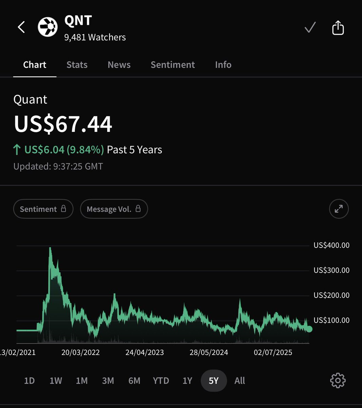Viewport: 362px width, 408px height.
Task: Select the 1Y time range
Action: 187,381
